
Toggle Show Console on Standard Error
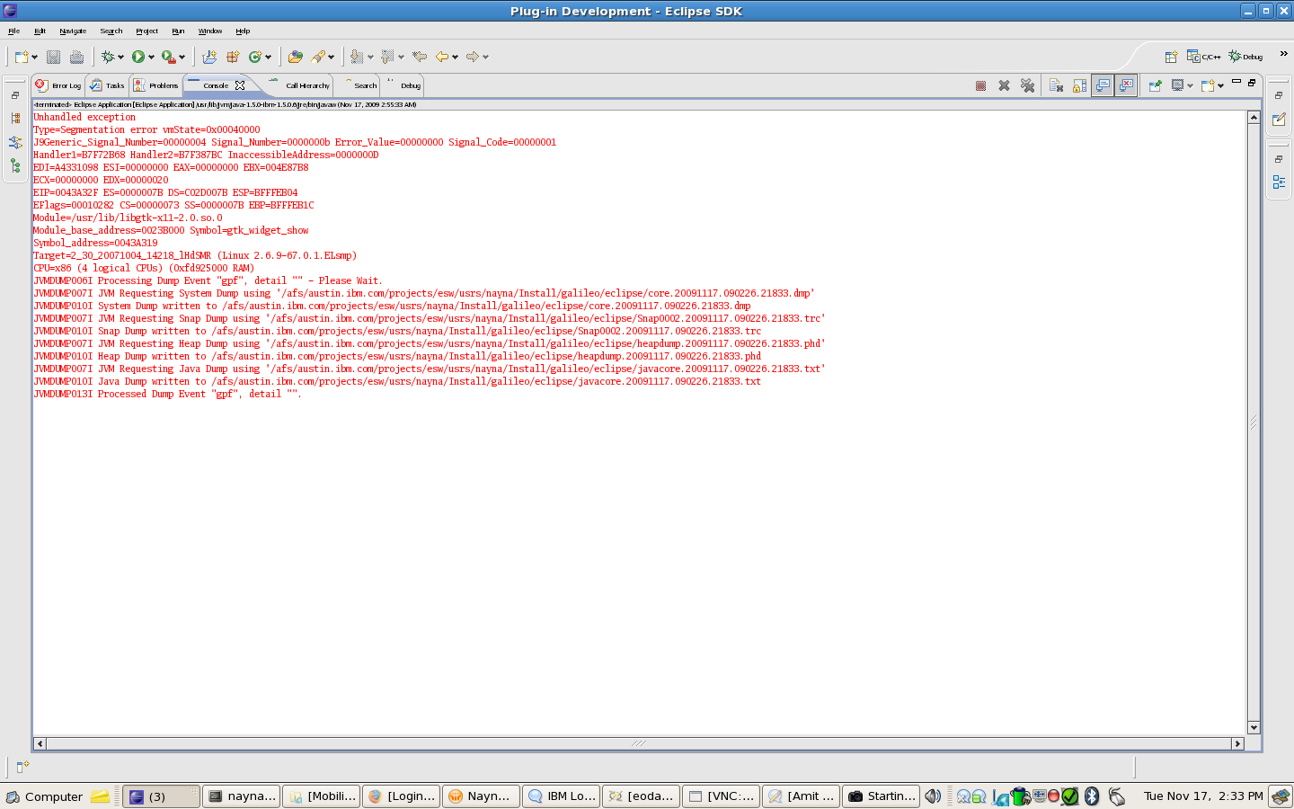[1126, 85]
